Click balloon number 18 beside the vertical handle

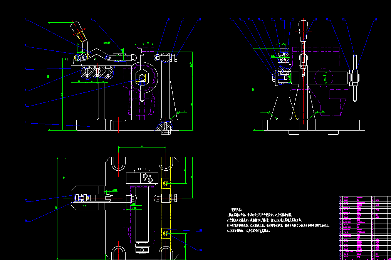coord(316,19)
